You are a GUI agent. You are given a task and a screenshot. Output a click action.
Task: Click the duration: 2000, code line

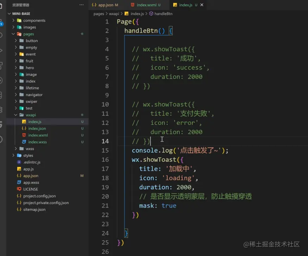click(x=167, y=187)
